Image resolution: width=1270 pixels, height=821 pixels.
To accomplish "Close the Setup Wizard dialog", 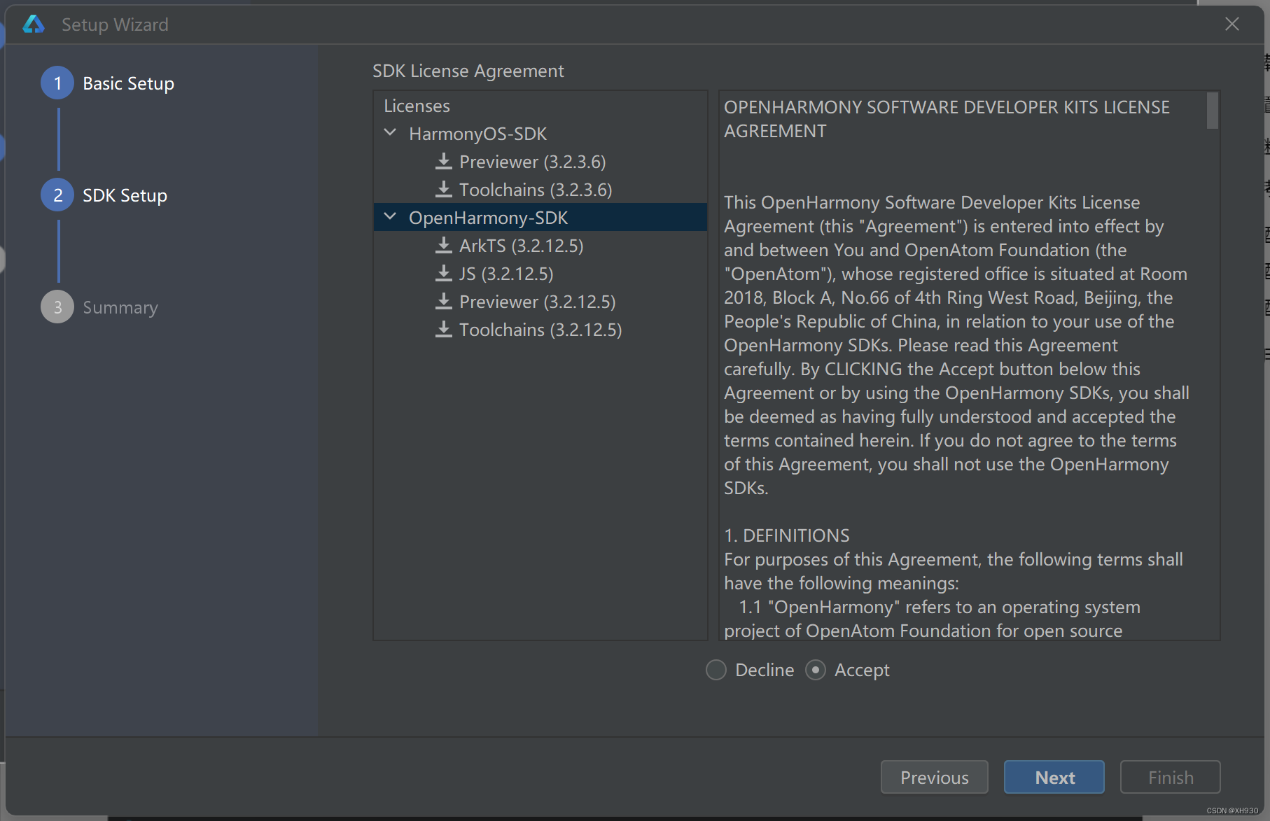I will tap(1232, 24).
